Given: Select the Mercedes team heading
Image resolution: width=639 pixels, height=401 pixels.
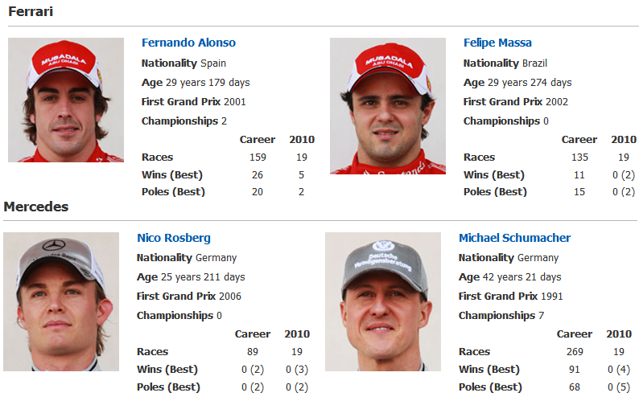Looking at the screenshot, I should click(36, 207).
